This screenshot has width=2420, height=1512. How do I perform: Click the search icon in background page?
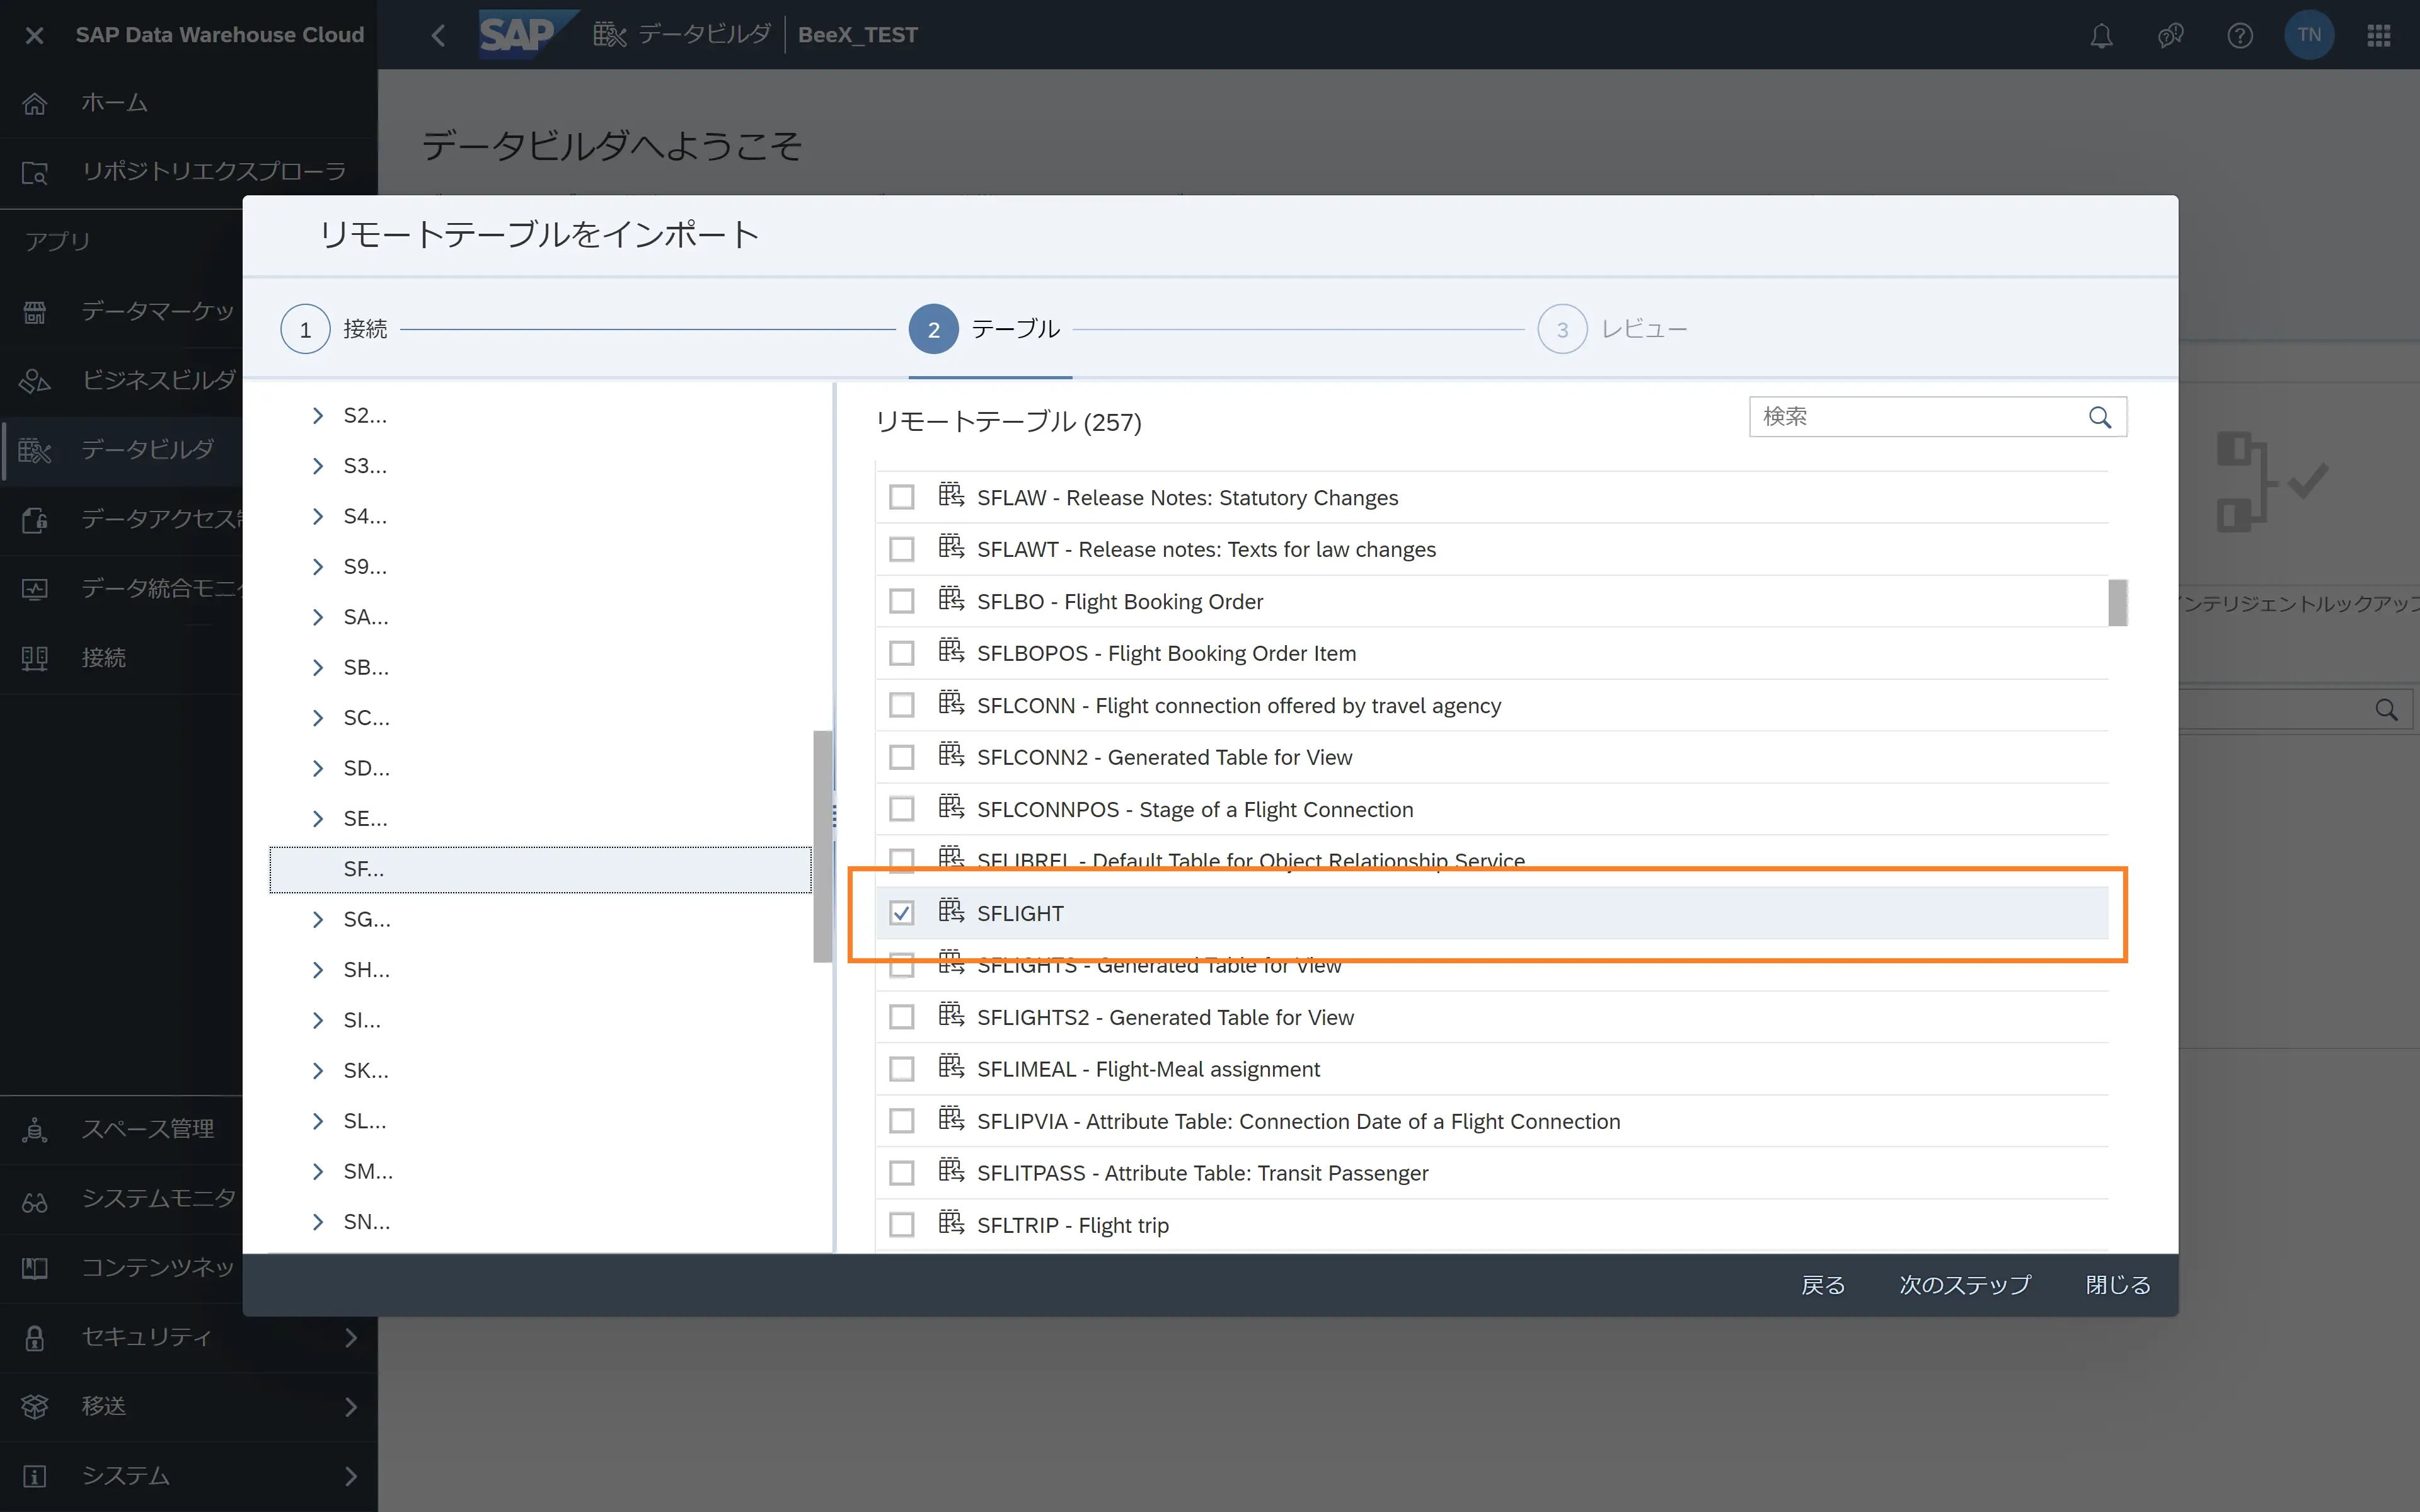2386,710
